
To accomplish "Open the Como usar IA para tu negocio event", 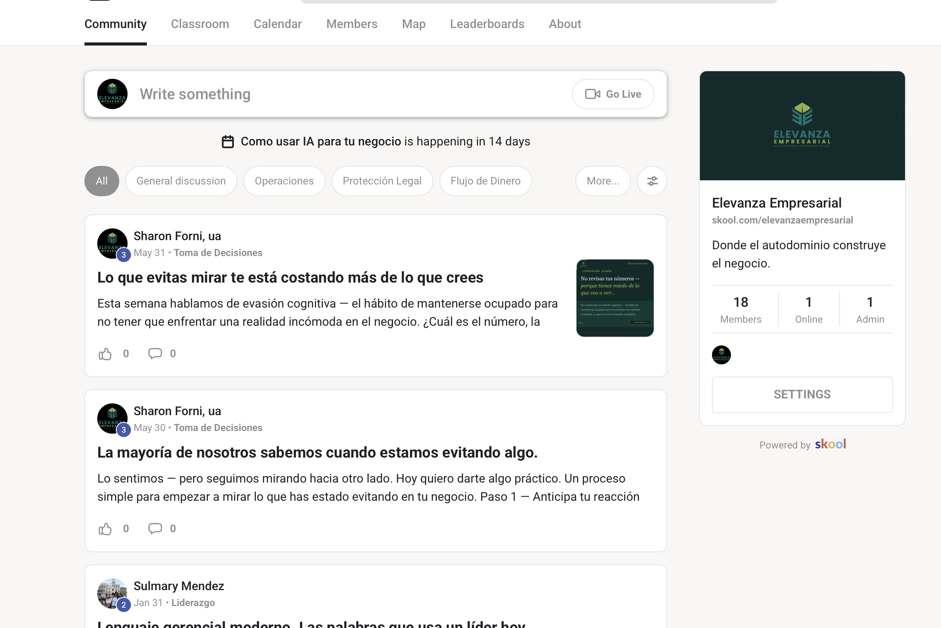I will point(321,141).
